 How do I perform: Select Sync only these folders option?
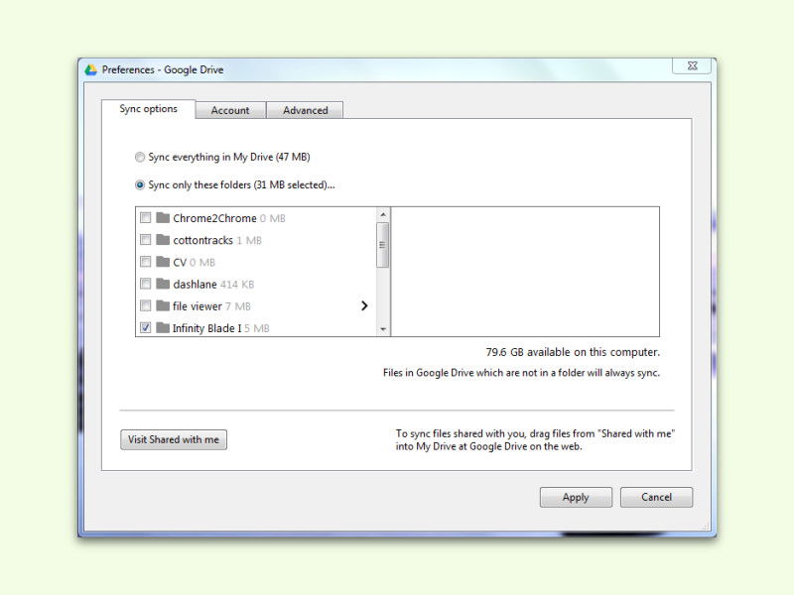click(140, 185)
